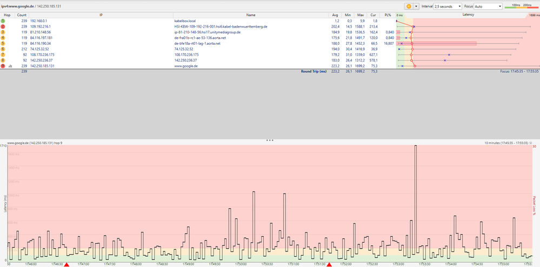Open the Interval 2,5 seconds dropdown

tap(448, 6)
